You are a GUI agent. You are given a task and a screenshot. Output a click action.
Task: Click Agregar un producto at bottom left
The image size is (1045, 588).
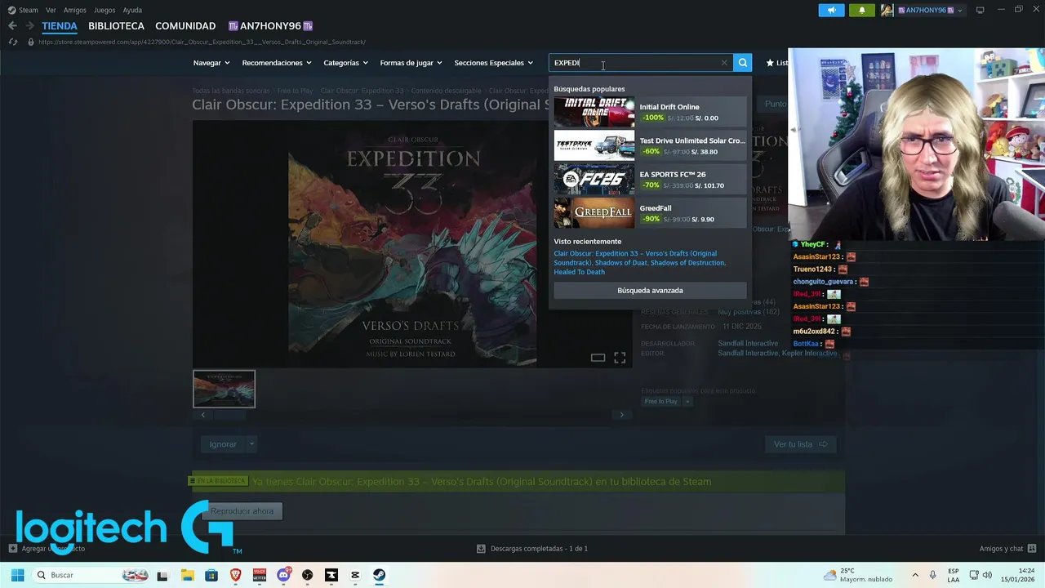pyautogui.click(x=47, y=549)
